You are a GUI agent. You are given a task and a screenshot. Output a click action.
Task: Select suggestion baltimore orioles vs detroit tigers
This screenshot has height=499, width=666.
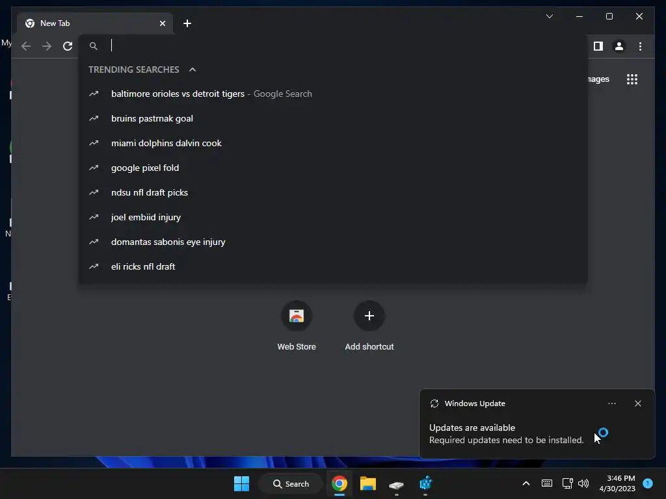click(333, 94)
